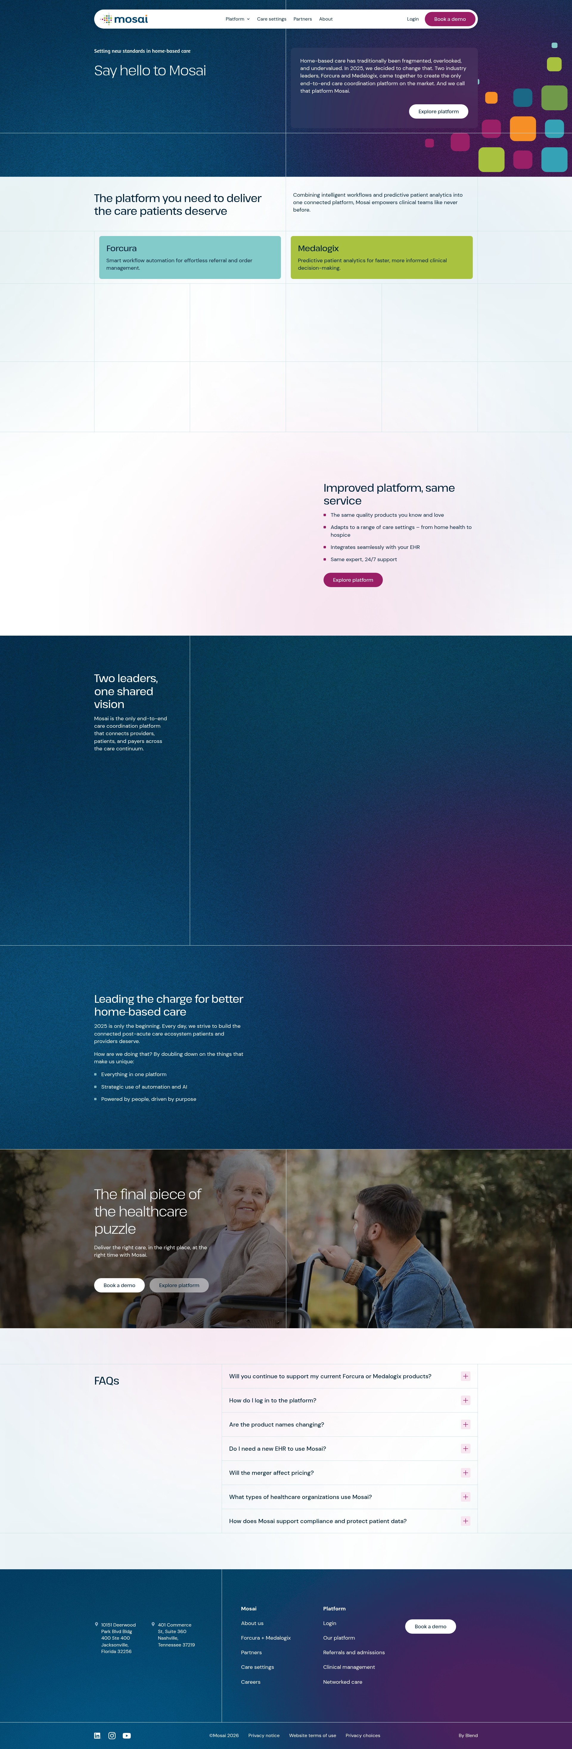Open Privacy notice link
The image size is (572, 1749).
[x=264, y=1735]
